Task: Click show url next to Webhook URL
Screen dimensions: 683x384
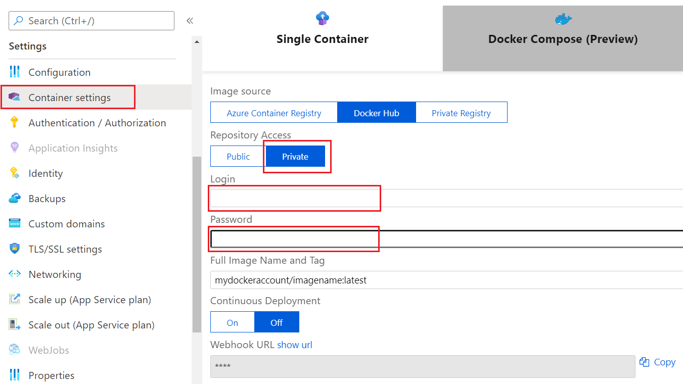Action: click(295, 345)
